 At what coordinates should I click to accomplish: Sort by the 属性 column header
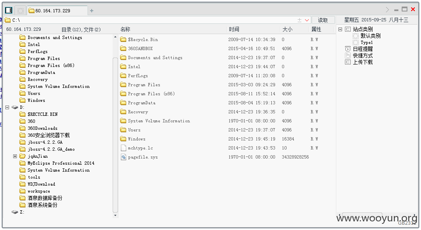click(316, 29)
